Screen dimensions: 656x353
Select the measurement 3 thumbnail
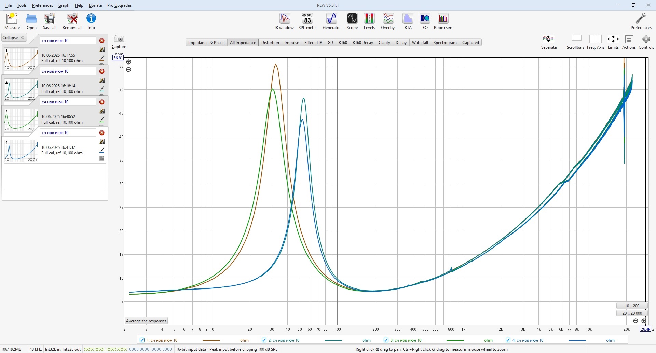21,120
